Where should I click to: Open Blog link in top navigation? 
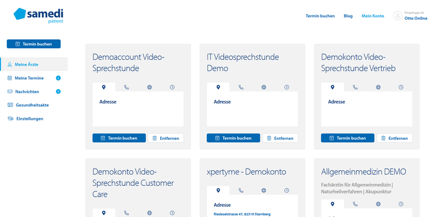coord(348,16)
